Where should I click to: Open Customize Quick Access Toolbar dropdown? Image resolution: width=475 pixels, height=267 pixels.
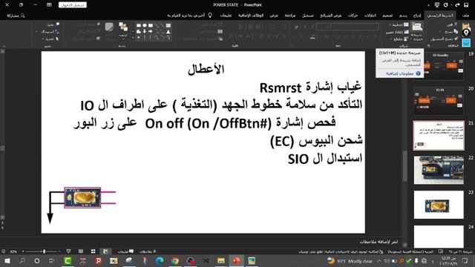pos(428,5)
